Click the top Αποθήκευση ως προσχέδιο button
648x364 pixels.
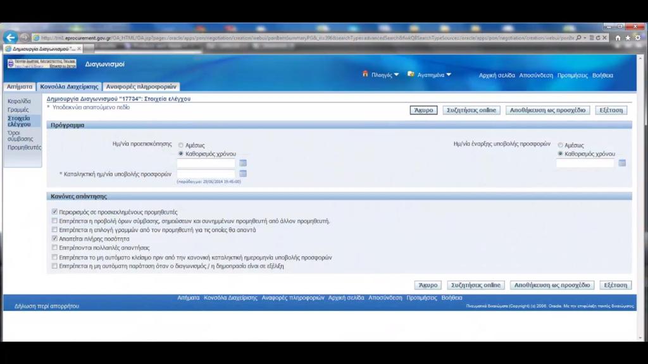pos(547,110)
